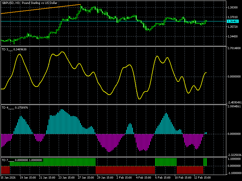
Task: Click the TD 4 zero level label 0.0000000
Action: tap(234, 134)
